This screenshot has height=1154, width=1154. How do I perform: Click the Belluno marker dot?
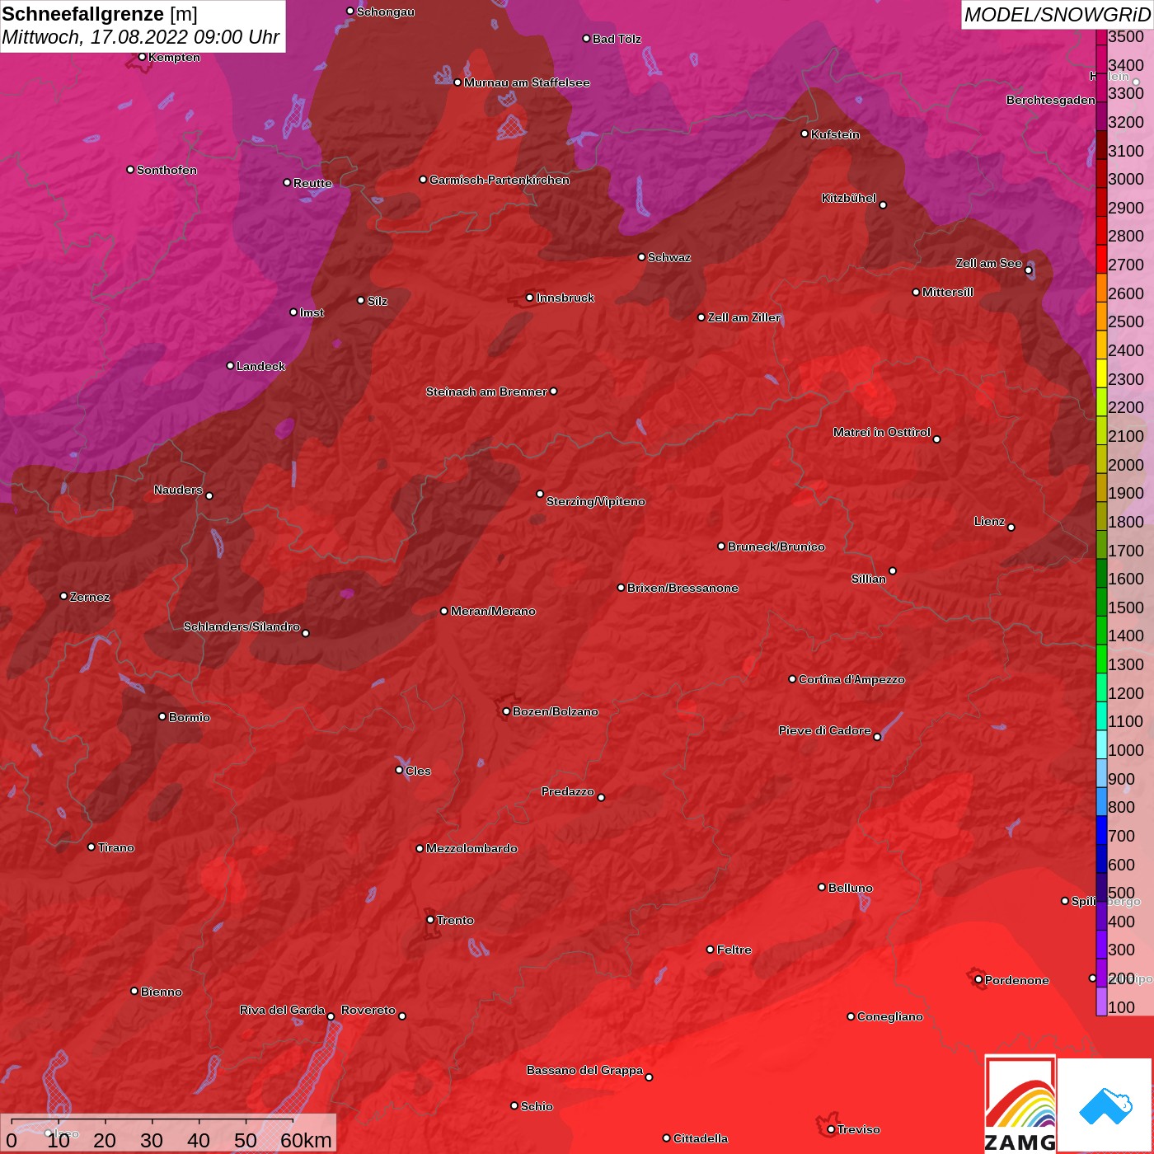click(x=822, y=887)
